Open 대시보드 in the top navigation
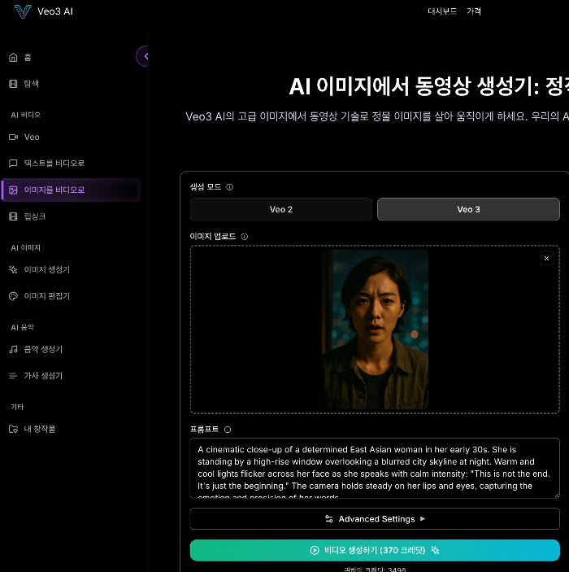 click(442, 11)
